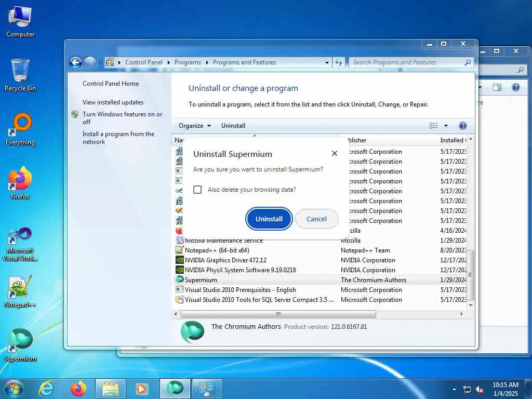
Task: Click Uninstall in the list toolbar
Action: point(233,126)
